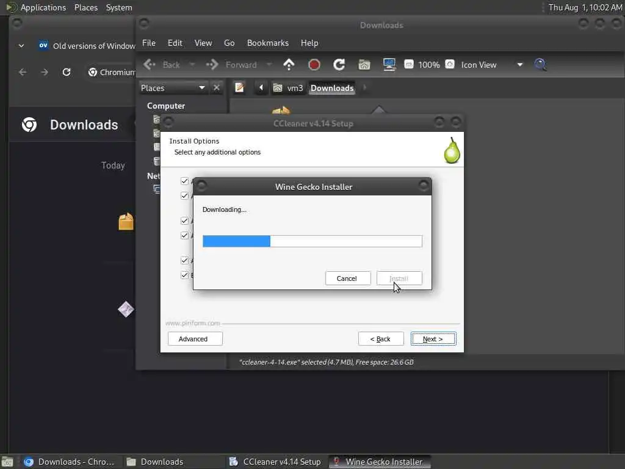Open the Back history dropdown arrow
Image resolution: width=625 pixels, height=469 pixels.
point(192,65)
